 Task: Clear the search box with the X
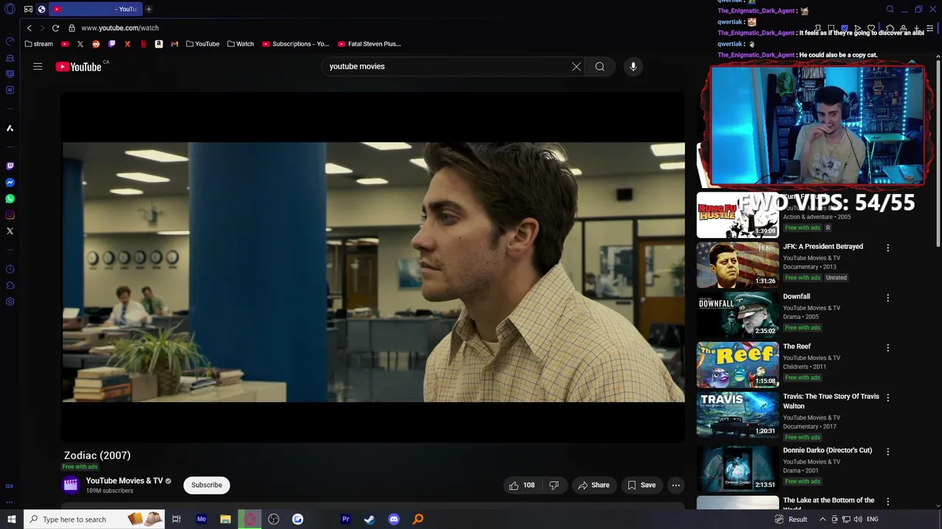[x=576, y=66]
